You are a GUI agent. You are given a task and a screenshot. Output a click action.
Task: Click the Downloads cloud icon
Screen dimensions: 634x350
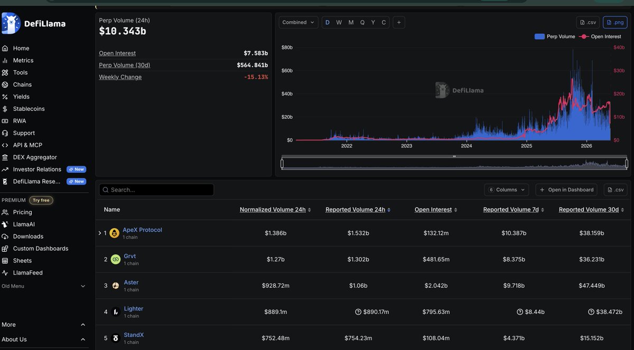pyautogui.click(x=5, y=237)
